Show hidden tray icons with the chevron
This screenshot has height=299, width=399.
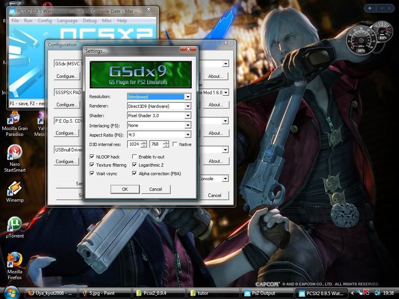tap(352, 293)
